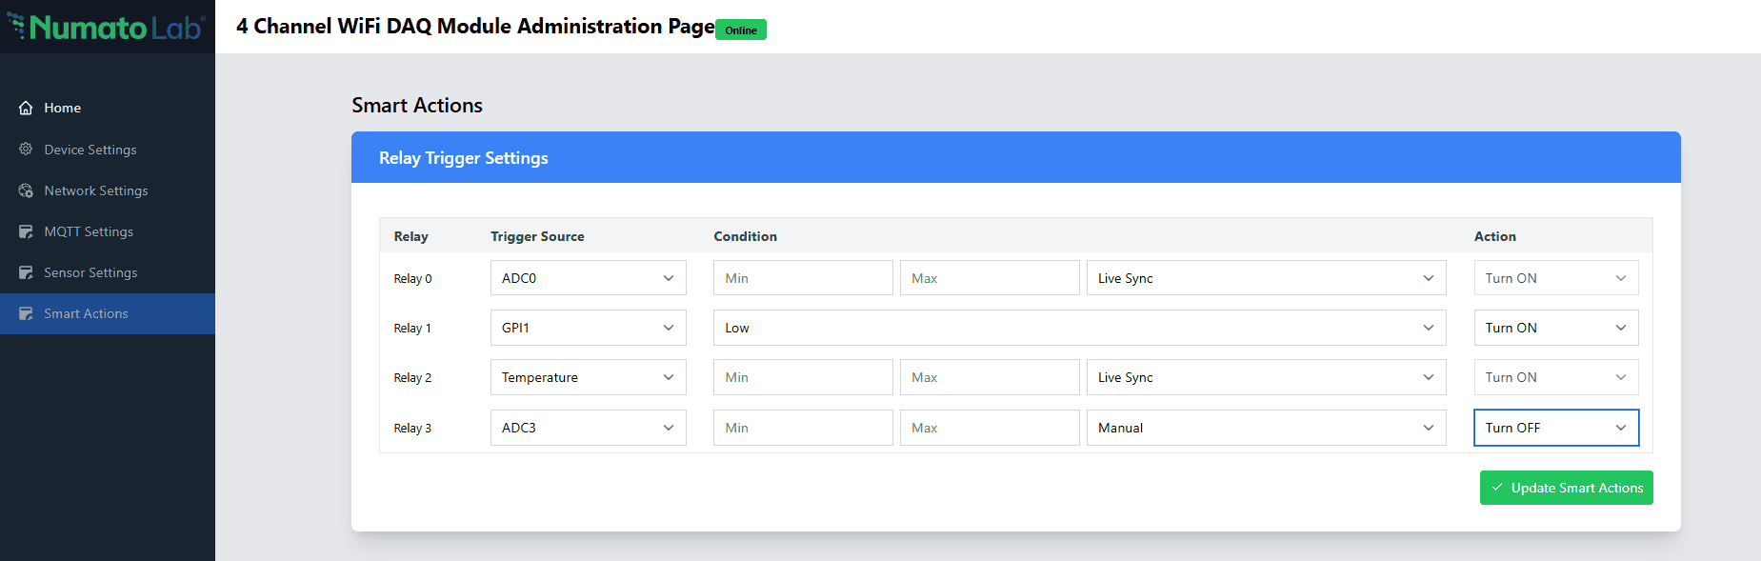1761x561 pixels.
Task: Click the Online status badge
Action: (x=740, y=30)
